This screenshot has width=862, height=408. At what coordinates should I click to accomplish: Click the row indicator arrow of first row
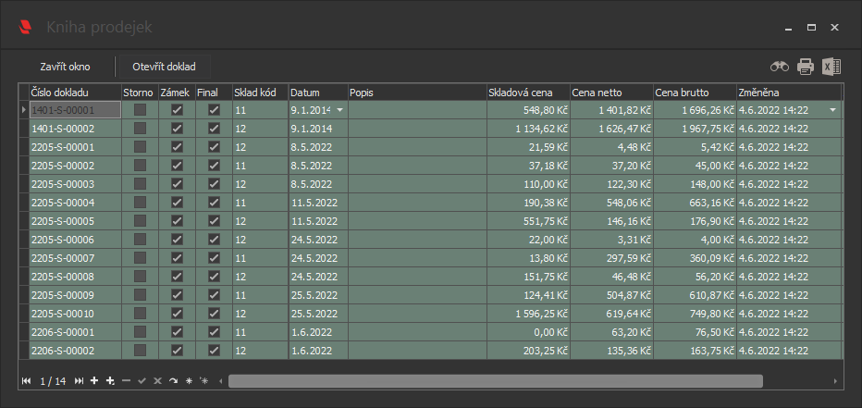point(24,110)
